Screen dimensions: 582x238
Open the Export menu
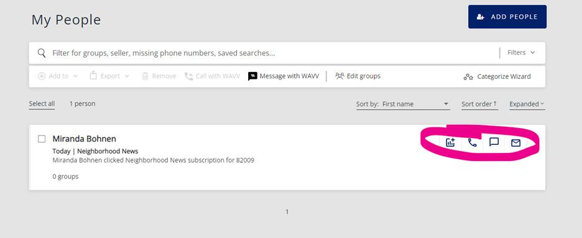109,76
